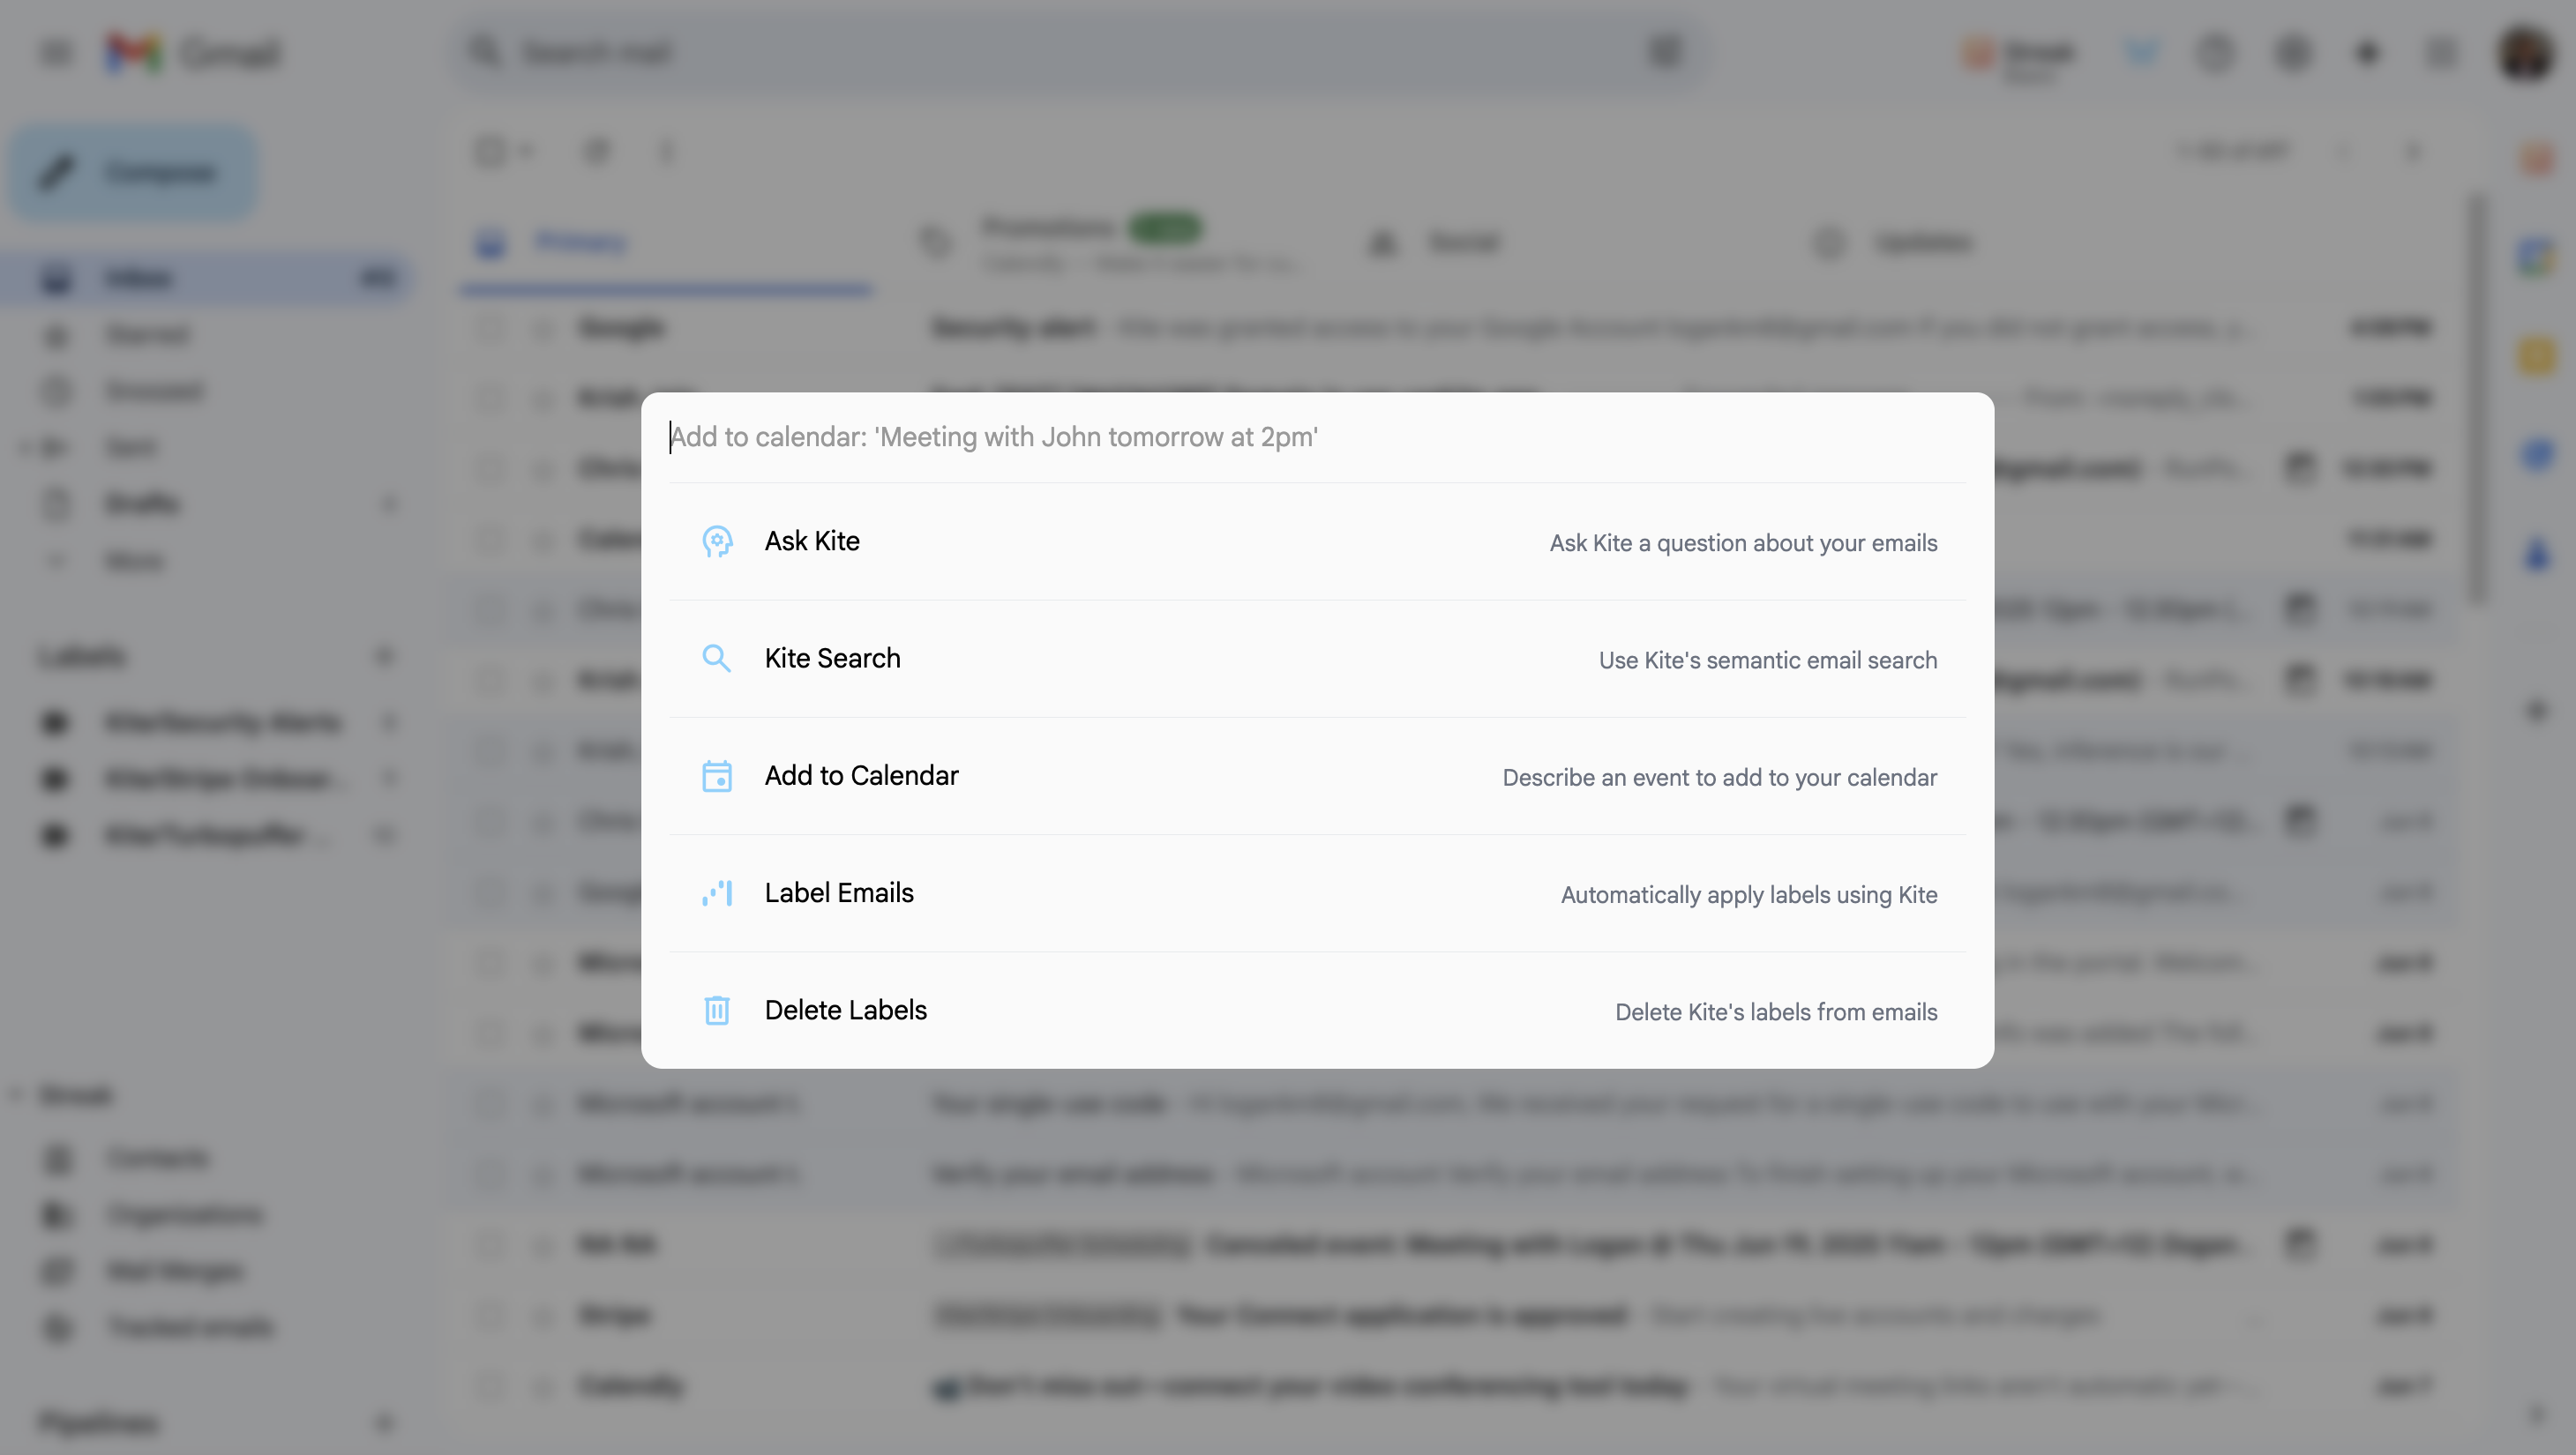Click the Add to Calendar calendar icon
This screenshot has width=2576, height=1455.
[x=716, y=777]
